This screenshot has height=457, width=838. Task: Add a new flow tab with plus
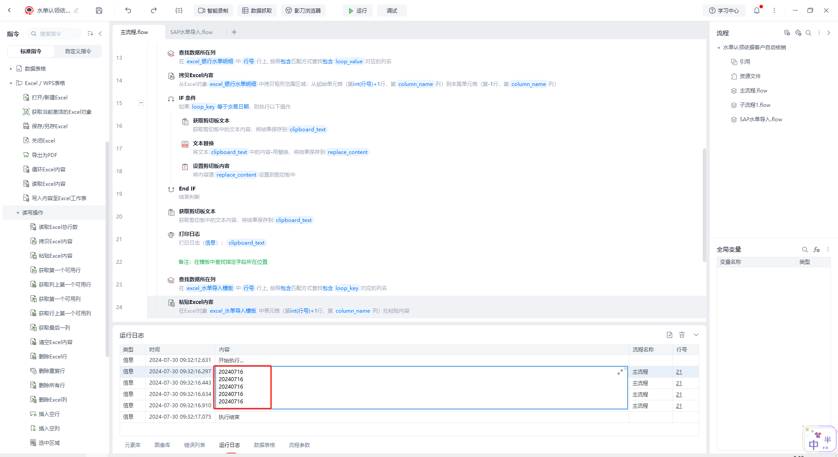[x=234, y=32]
